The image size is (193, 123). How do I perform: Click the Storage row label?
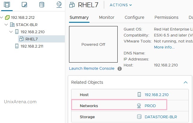tap(87, 117)
